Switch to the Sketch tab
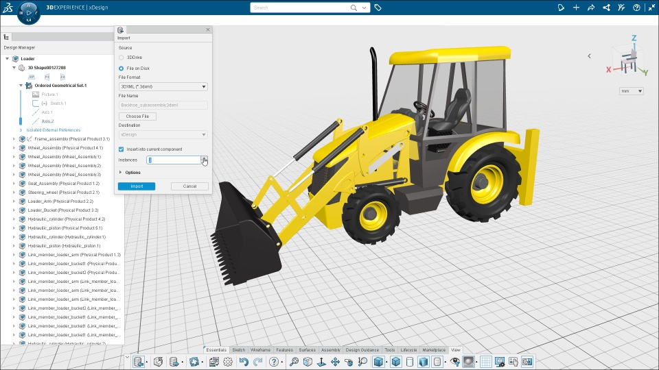659x370 pixels. (x=239, y=350)
